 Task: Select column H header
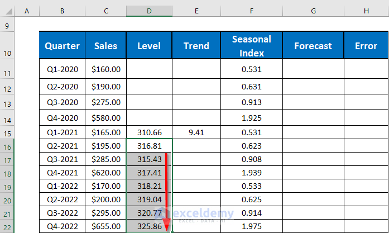pyautogui.click(x=366, y=12)
